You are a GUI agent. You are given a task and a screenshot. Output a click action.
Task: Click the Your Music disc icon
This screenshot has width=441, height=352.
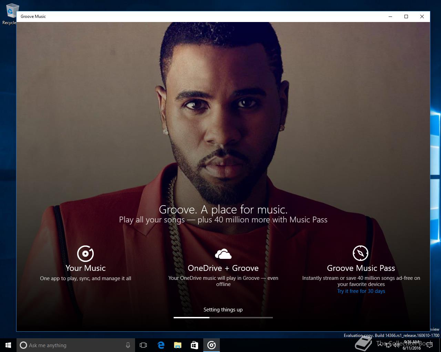[85, 254]
